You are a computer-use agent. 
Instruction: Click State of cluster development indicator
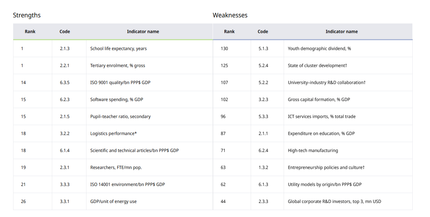[317, 66]
